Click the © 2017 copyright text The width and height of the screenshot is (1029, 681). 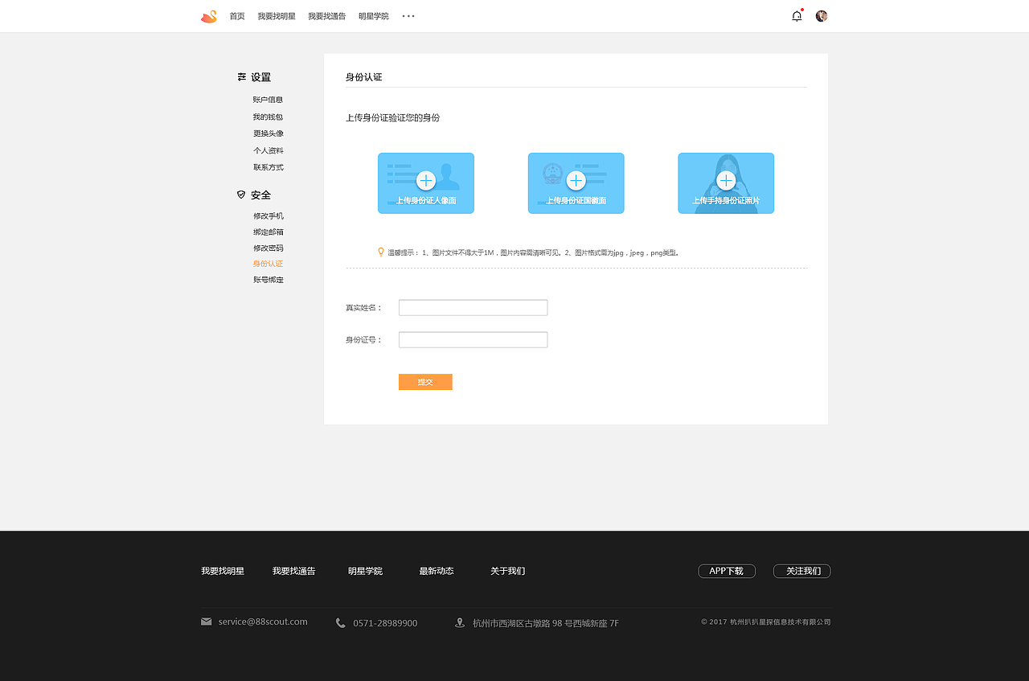tap(765, 622)
